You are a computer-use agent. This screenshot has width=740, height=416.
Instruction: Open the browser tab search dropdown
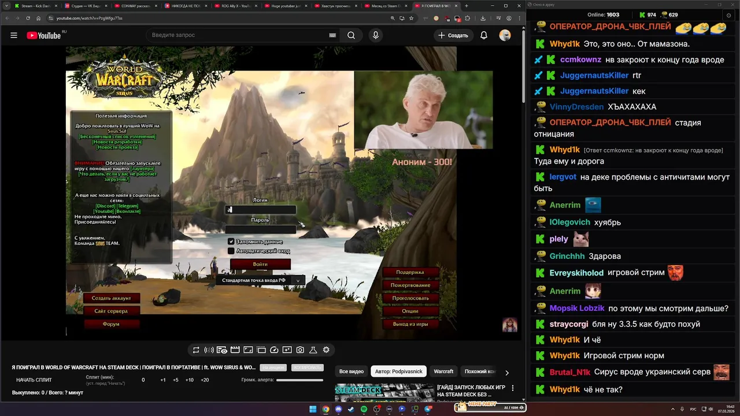click(x=6, y=6)
